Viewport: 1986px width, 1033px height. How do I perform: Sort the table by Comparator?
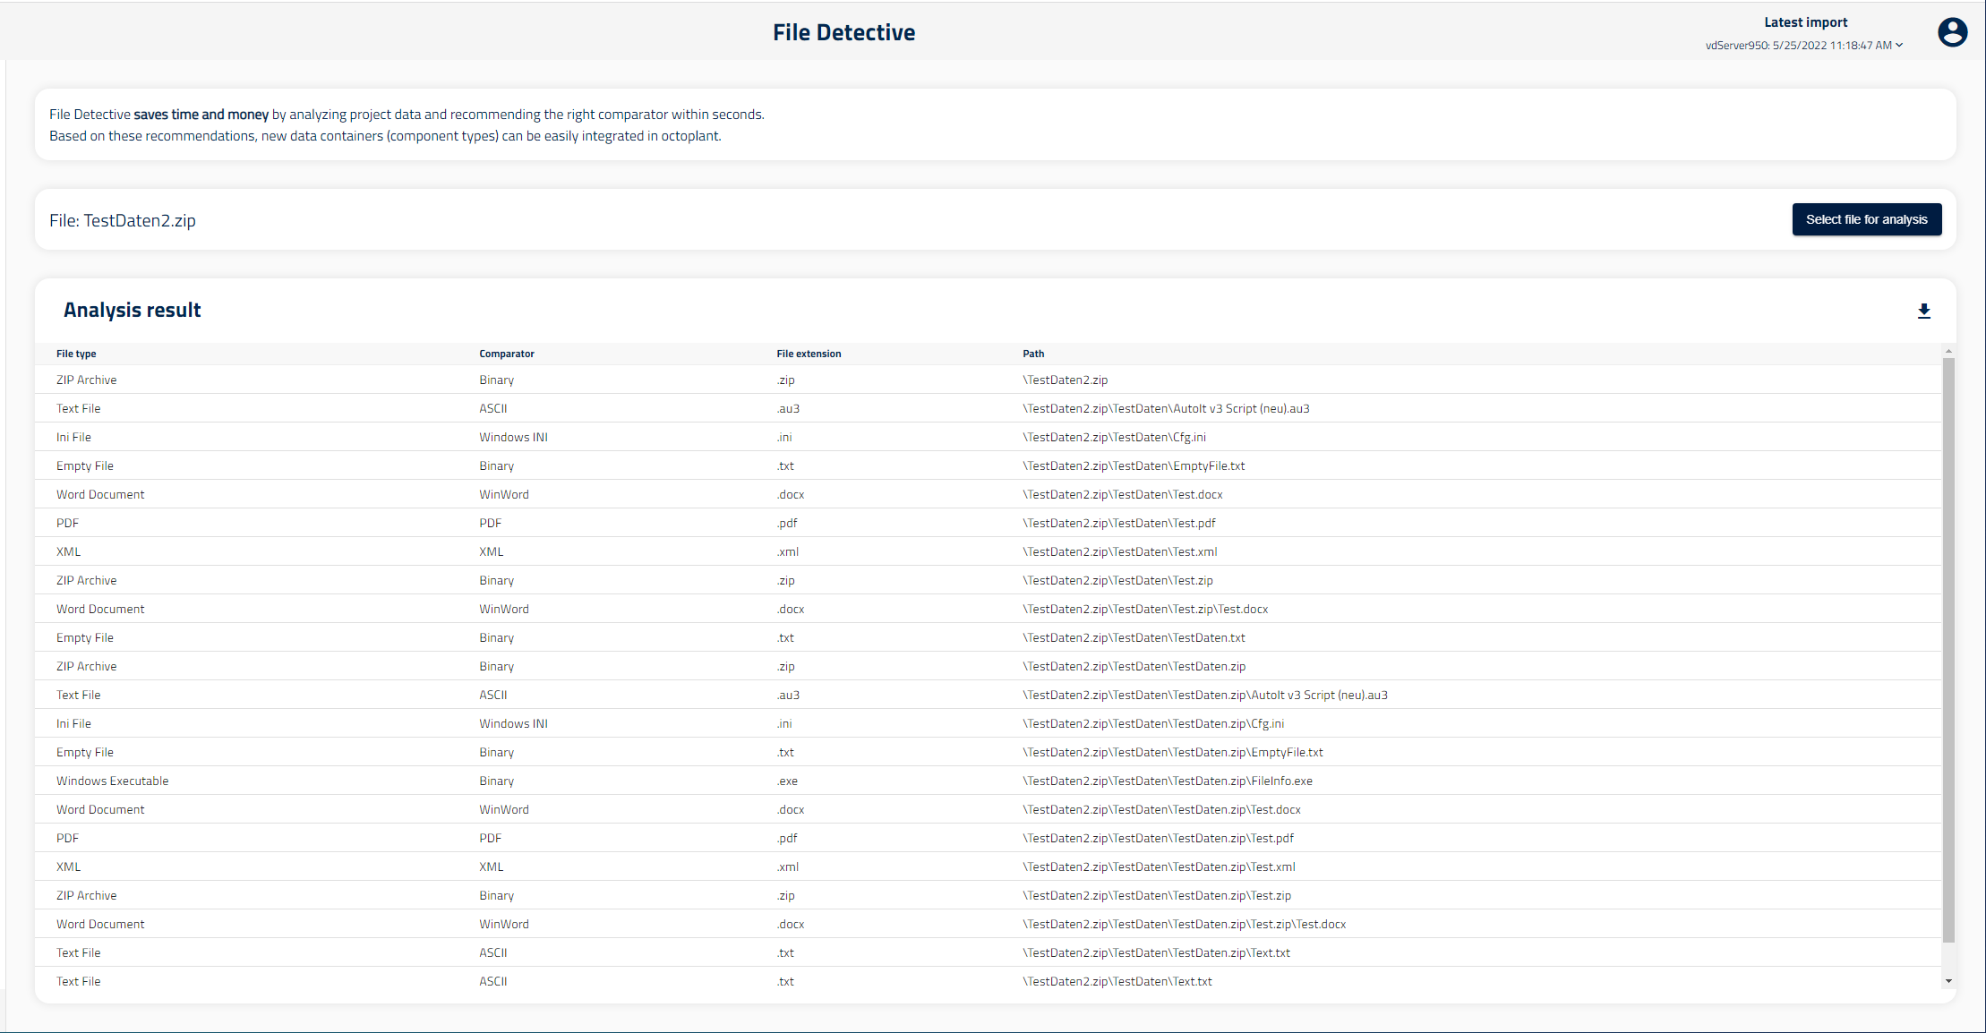(x=506, y=354)
